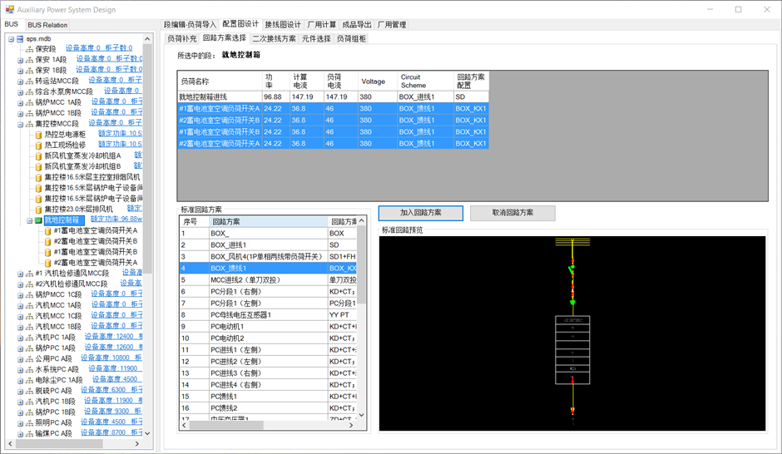
Task: Click the green 就地控制箱 node icon
Action: [38, 220]
